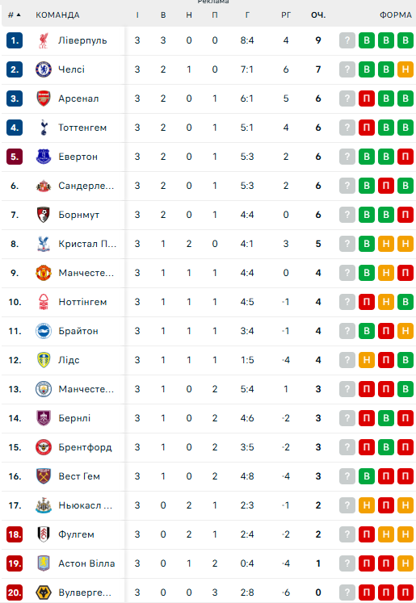The width and height of the screenshot is (416, 603).
Task: Click the Wolverhampton wolf logo
Action: coord(44,593)
